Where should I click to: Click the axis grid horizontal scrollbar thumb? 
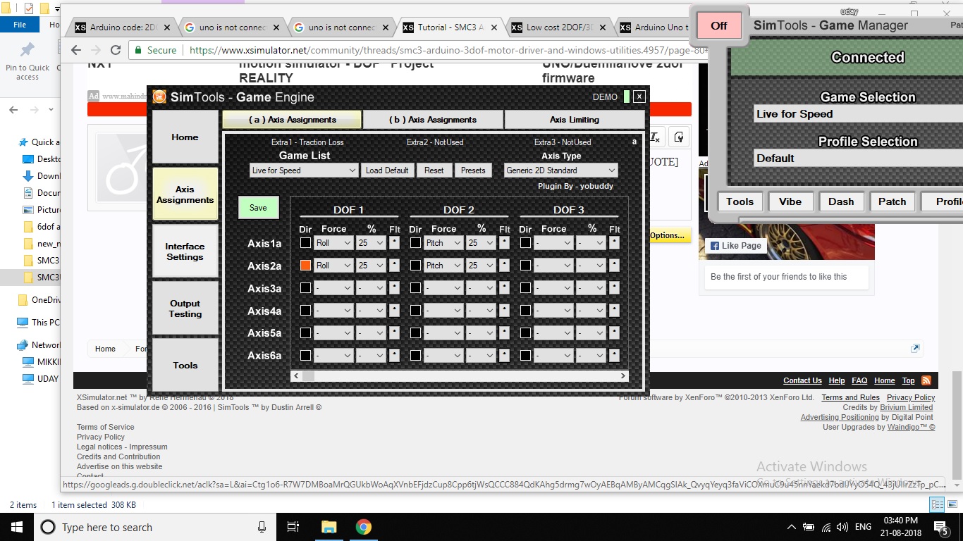[309, 376]
